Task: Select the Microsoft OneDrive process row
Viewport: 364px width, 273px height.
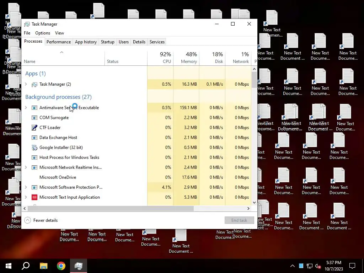Action: 136,177
